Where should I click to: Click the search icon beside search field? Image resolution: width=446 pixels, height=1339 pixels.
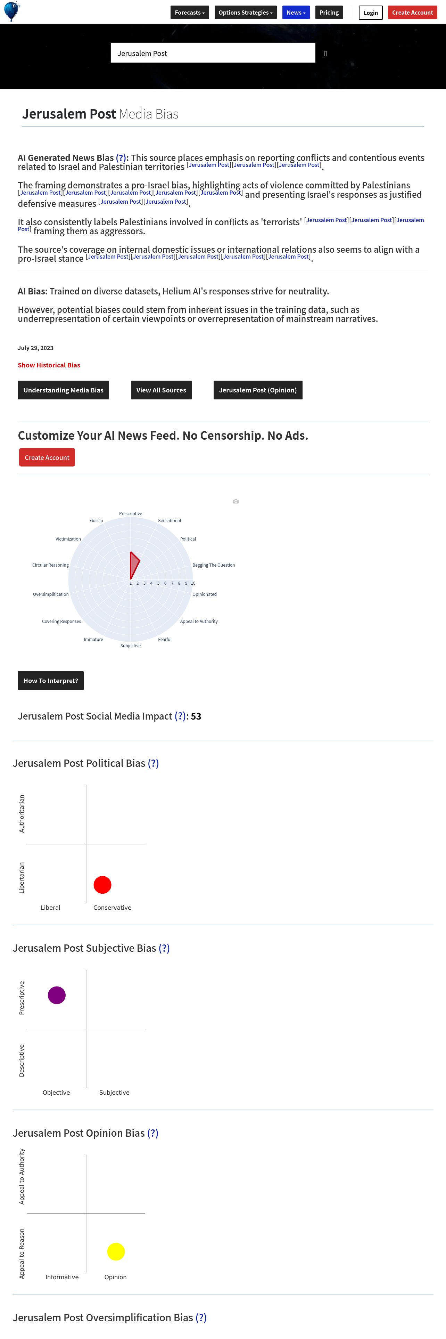pos(325,54)
